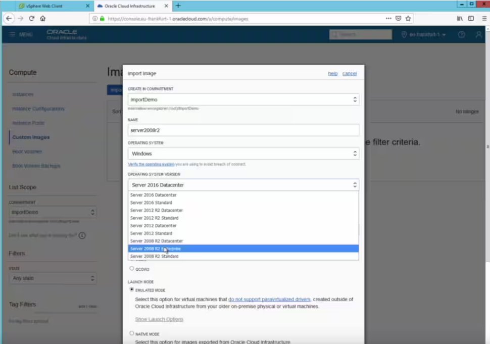The height and width of the screenshot is (344, 490).
Task: Toggle the Firefox sidebar icon
Action: click(471, 18)
